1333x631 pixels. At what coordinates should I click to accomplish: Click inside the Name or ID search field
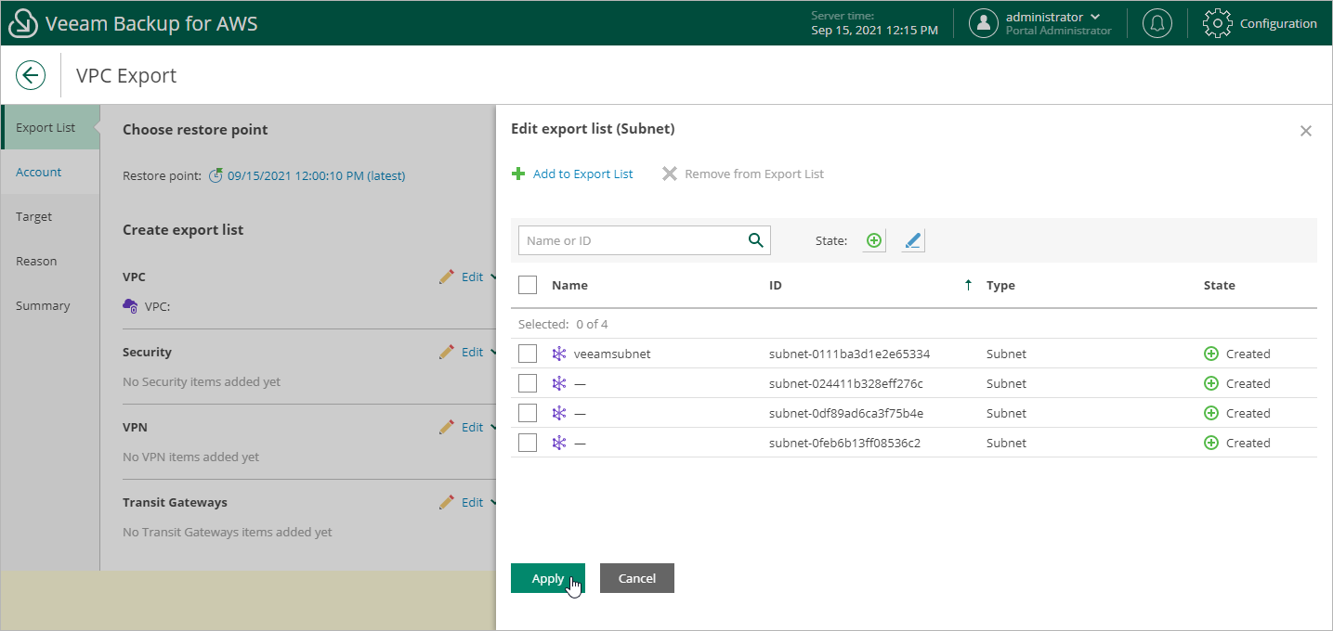pyautogui.click(x=632, y=239)
